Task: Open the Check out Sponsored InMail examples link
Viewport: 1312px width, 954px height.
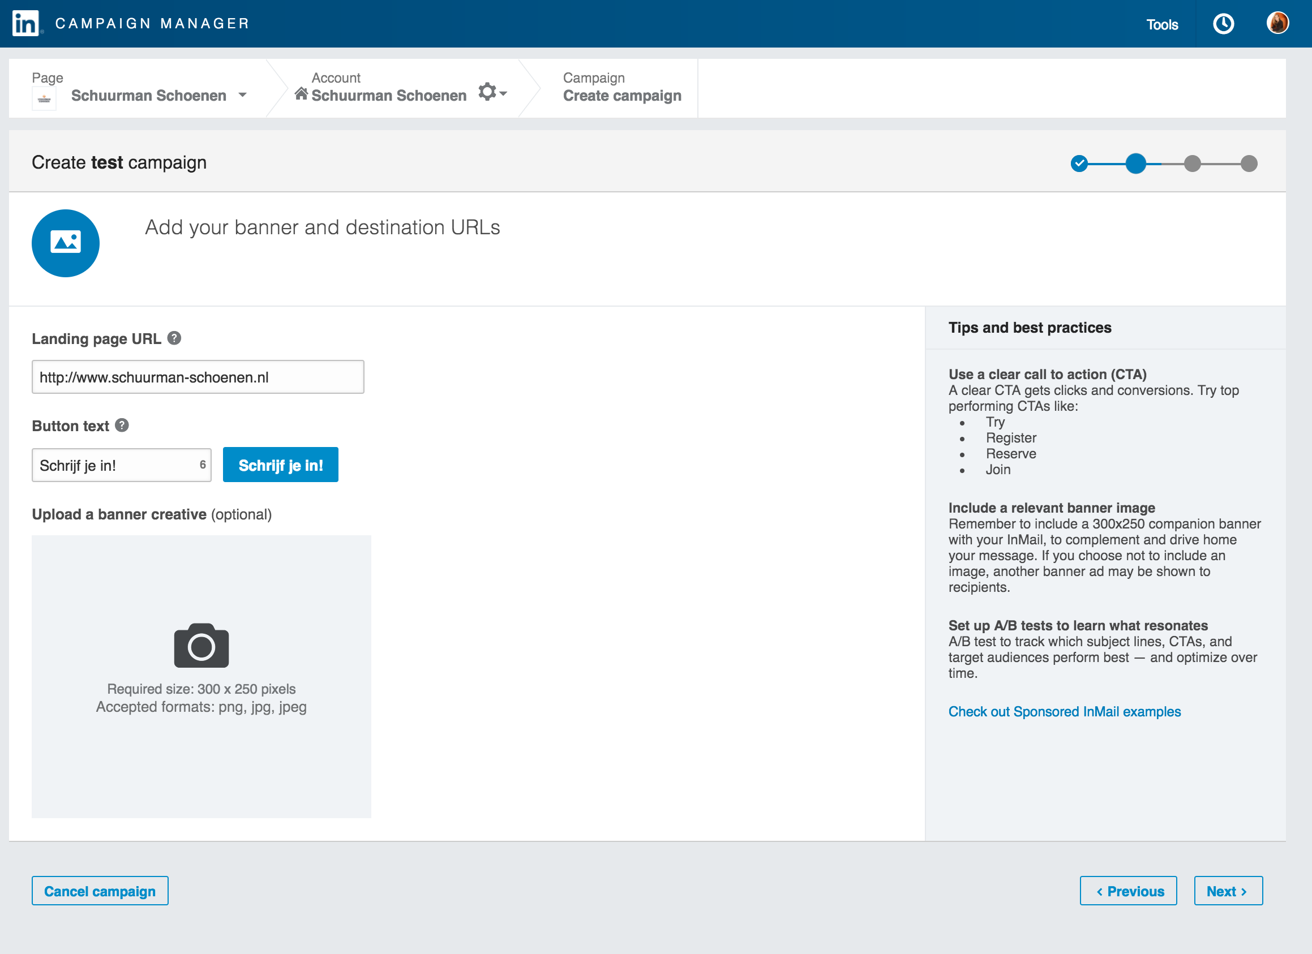Action: pyautogui.click(x=1065, y=712)
